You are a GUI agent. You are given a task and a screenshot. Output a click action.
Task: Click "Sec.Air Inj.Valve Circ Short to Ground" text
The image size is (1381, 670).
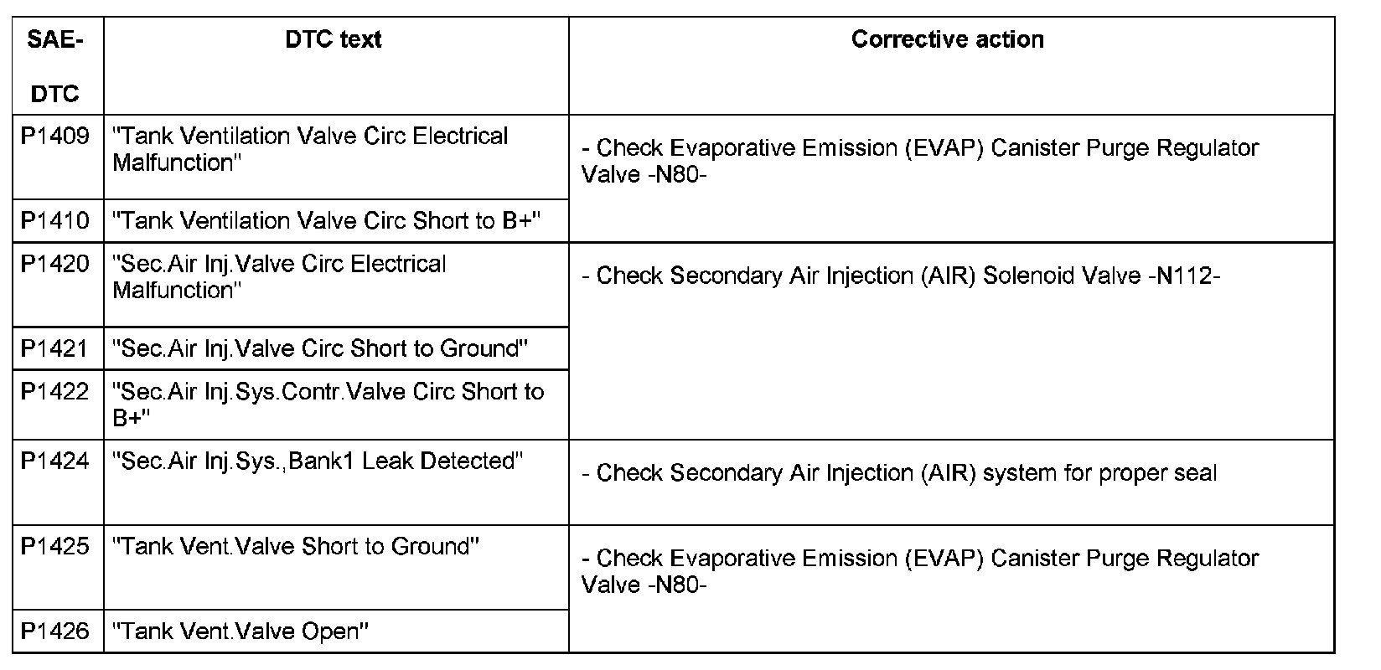(320, 348)
